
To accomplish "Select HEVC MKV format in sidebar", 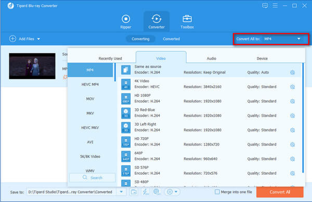I will coord(90,127).
